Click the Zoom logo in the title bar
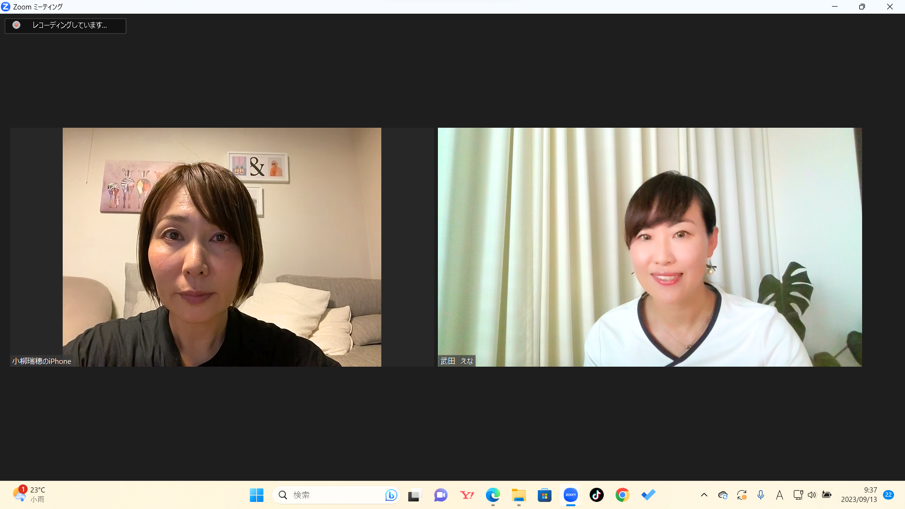905x509 pixels. coord(6,7)
